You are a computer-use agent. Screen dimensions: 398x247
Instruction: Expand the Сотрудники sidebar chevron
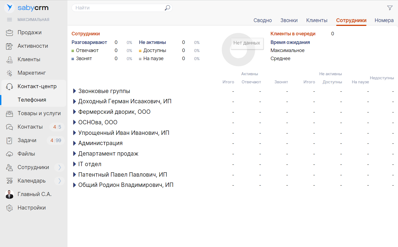[x=59, y=167]
